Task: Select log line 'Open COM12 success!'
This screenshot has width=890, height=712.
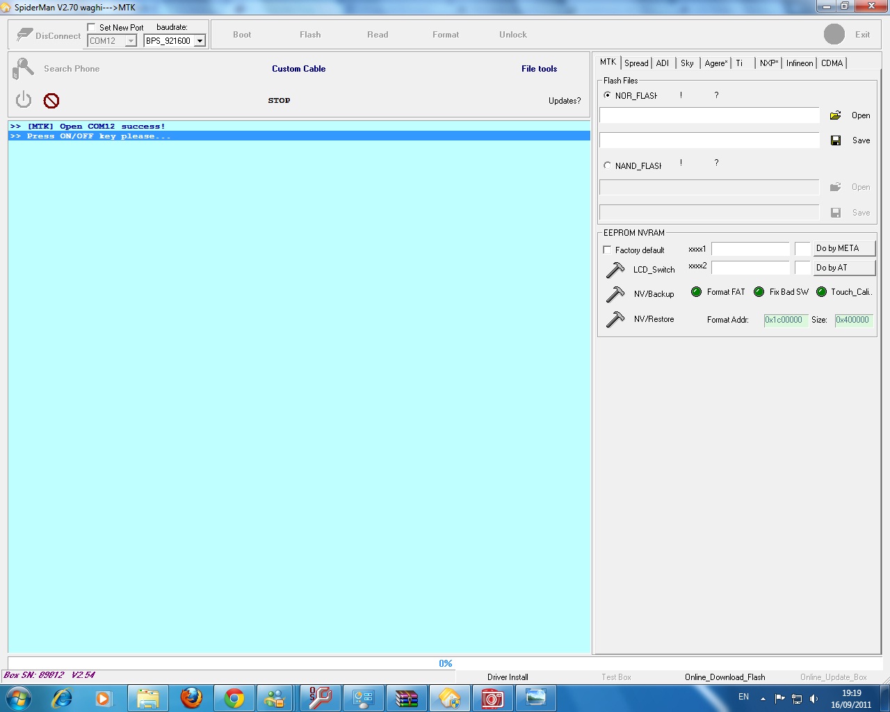Action: pyautogui.click(x=299, y=127)
